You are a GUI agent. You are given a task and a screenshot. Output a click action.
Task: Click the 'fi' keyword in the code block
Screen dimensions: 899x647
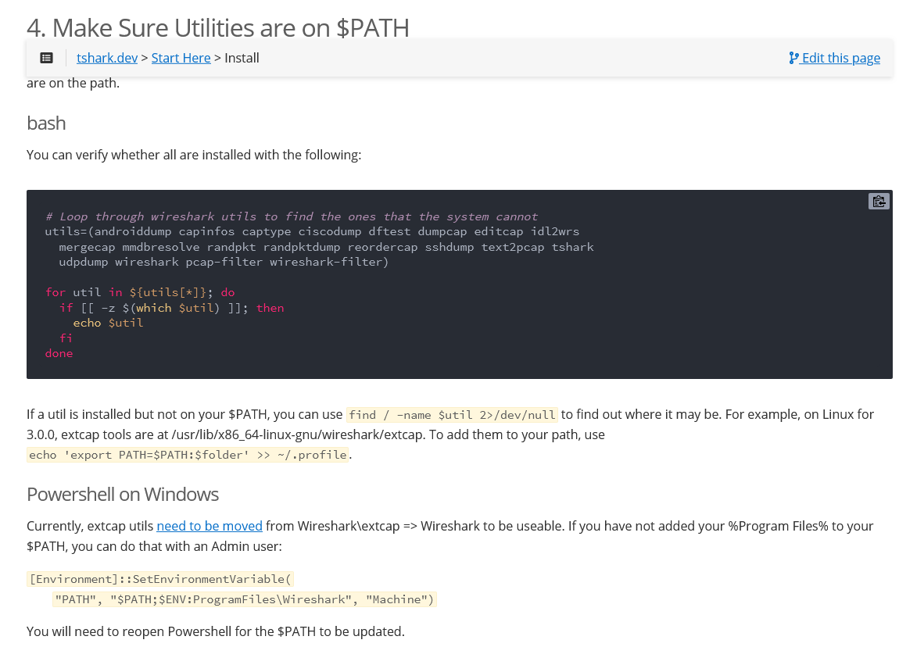click(x=66, y=338)
